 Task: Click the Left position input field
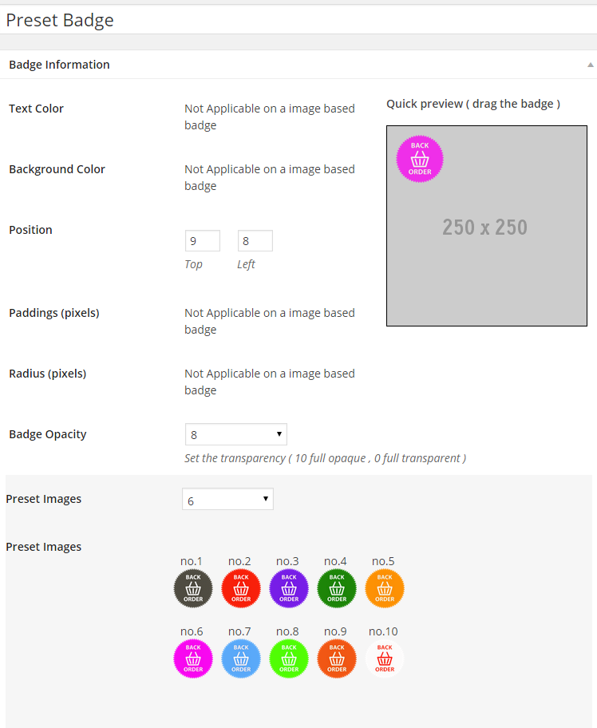coord(255,240)
